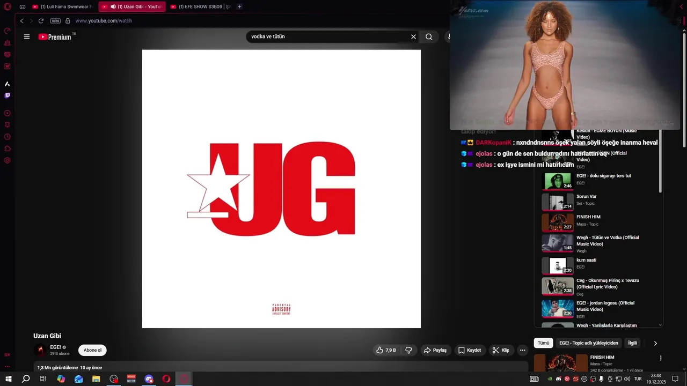Go back with browser back arrow
This screenshot has width=687, height=386.
pyautogui.click(x=22, y=21)
